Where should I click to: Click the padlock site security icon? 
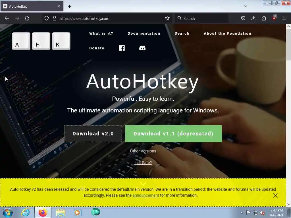click(54, 18)
